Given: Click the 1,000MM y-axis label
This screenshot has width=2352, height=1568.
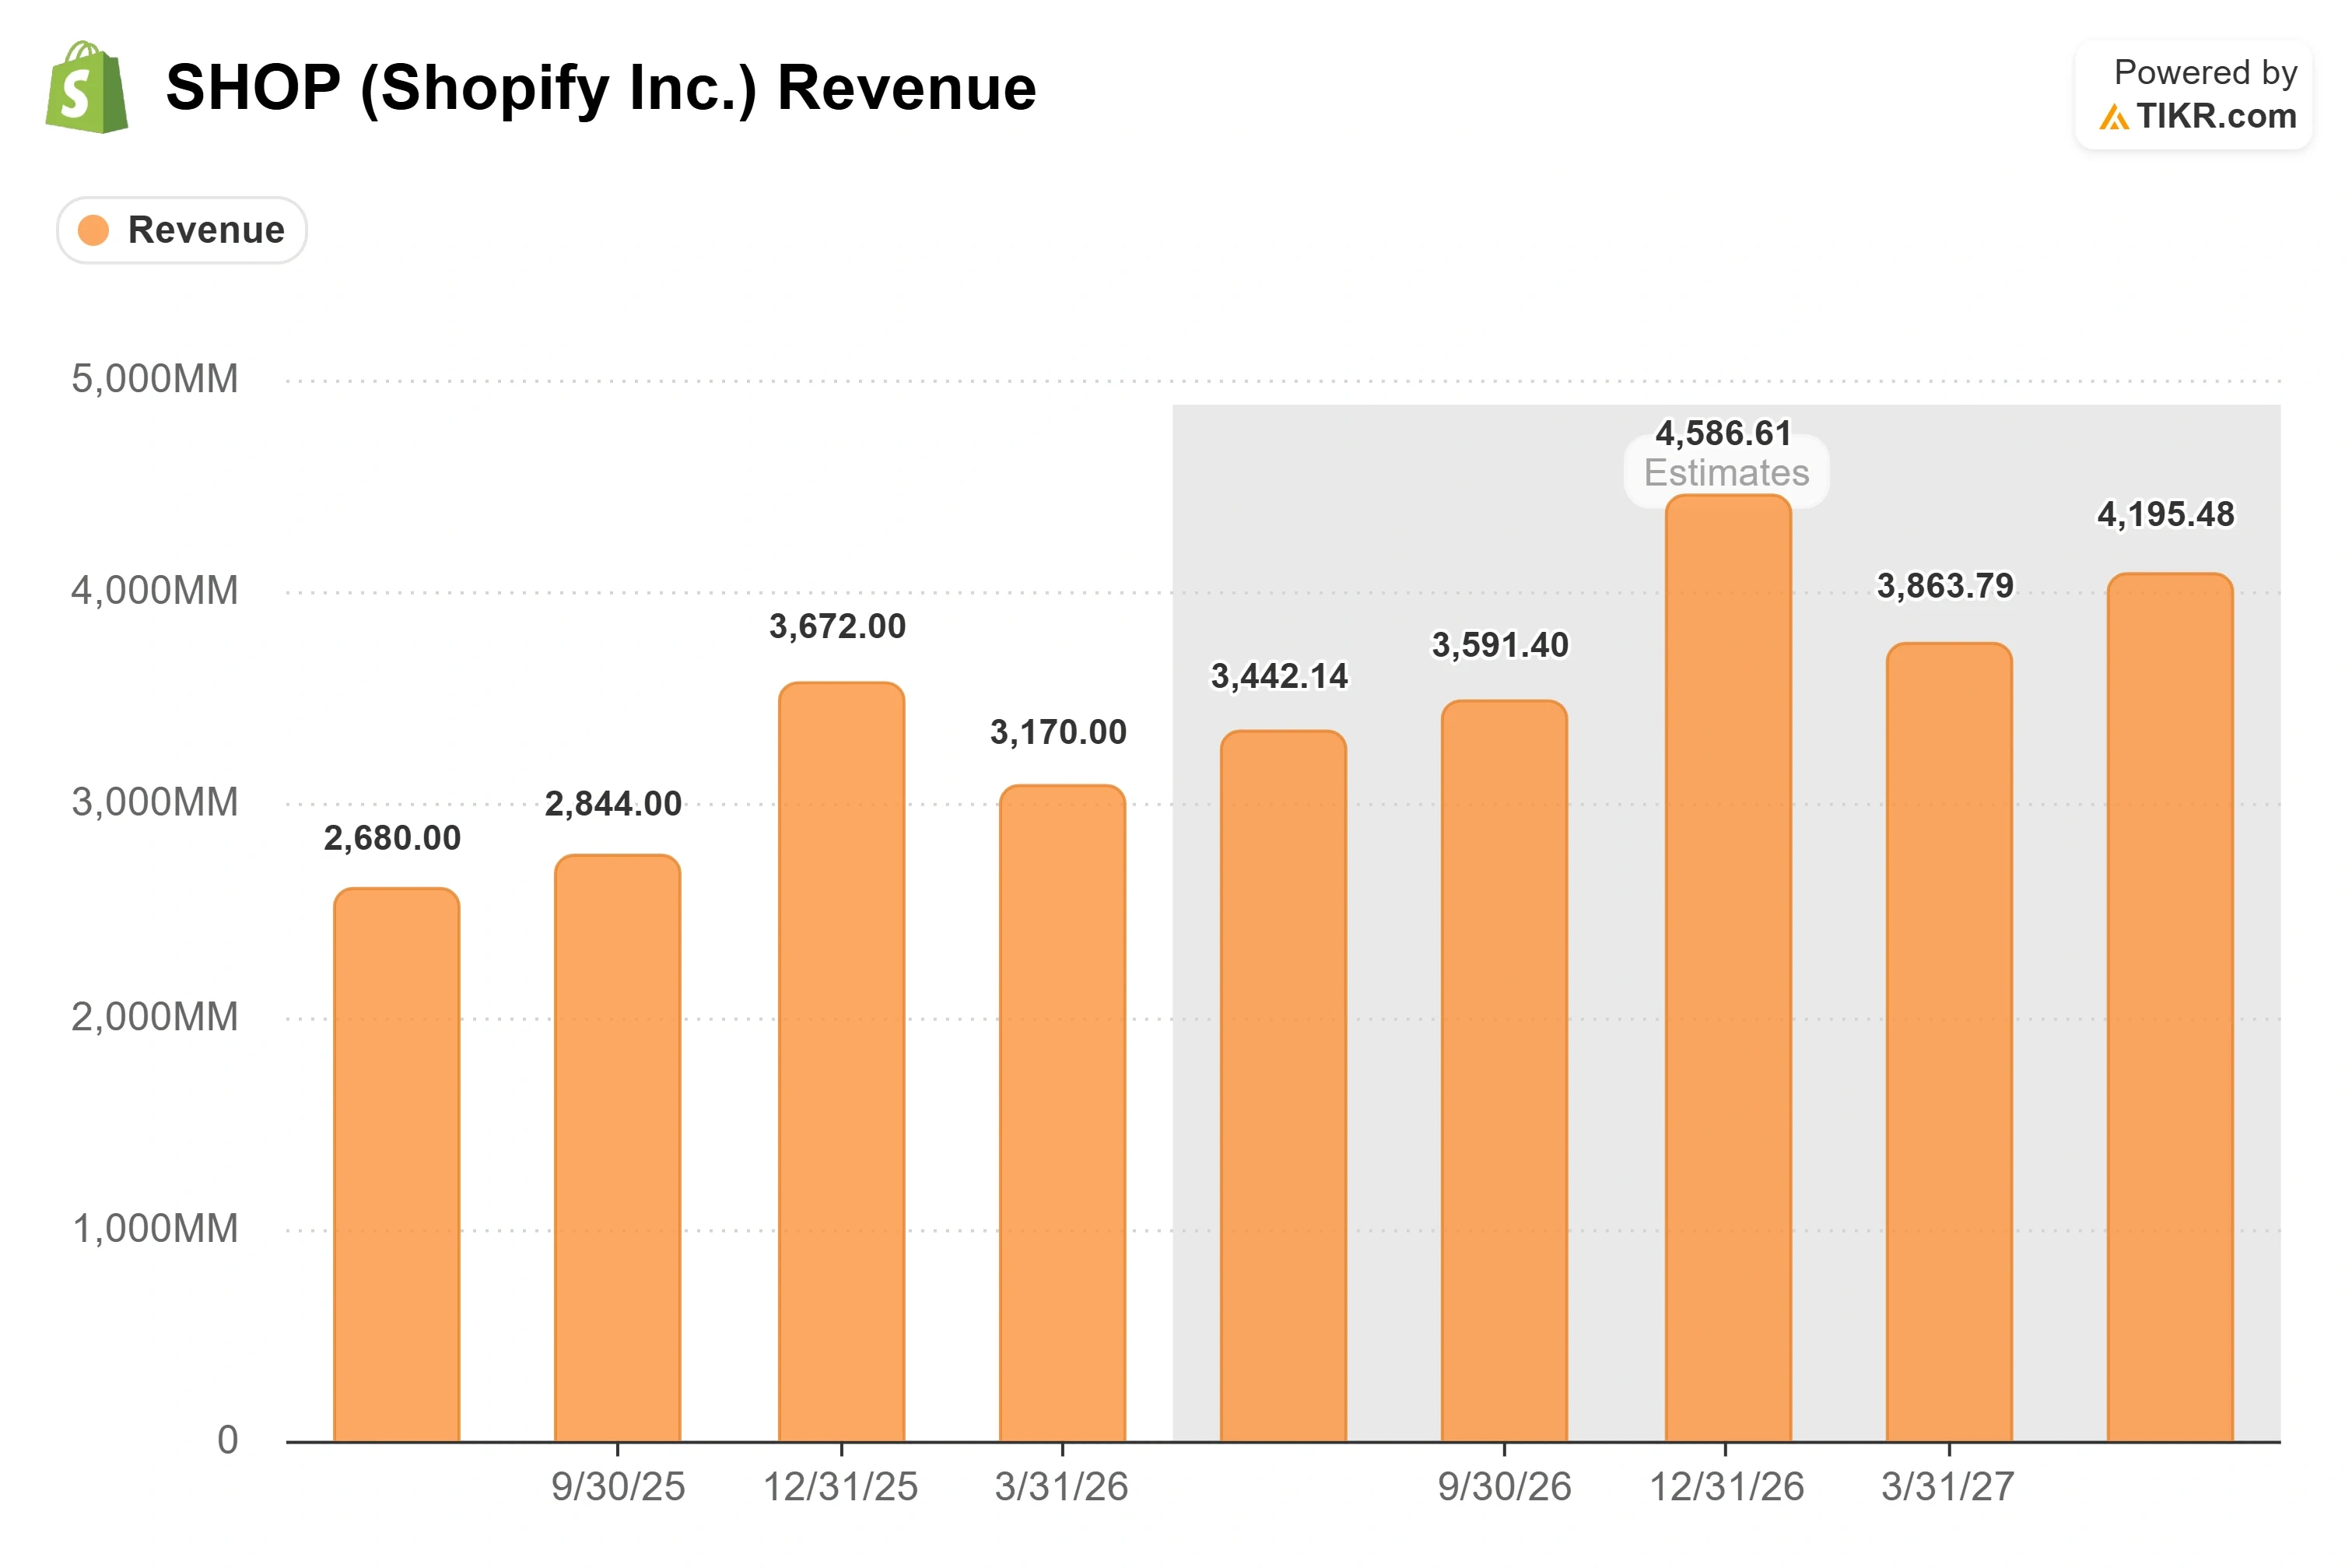Looking at the screenshot, I should point(155,1229).
